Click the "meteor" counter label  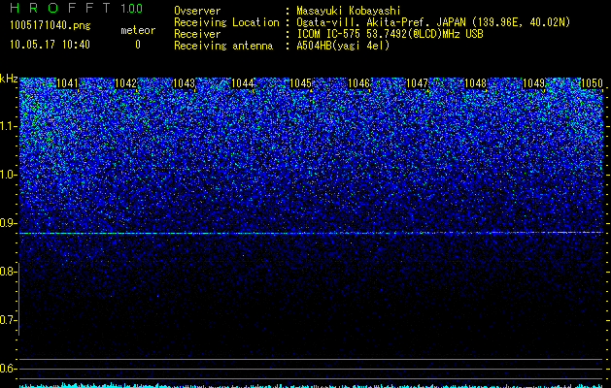[x=138, y=30]
